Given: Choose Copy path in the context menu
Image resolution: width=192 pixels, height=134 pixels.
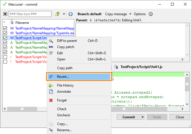Looking at the screenshot, I should [65, 68].
